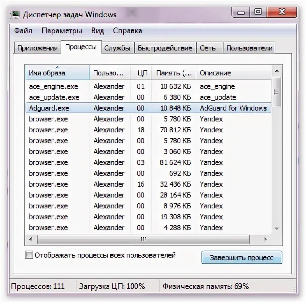Select the Процессы tab
The width and height of the screenshot is (306, 303).
tap(81, 47)
